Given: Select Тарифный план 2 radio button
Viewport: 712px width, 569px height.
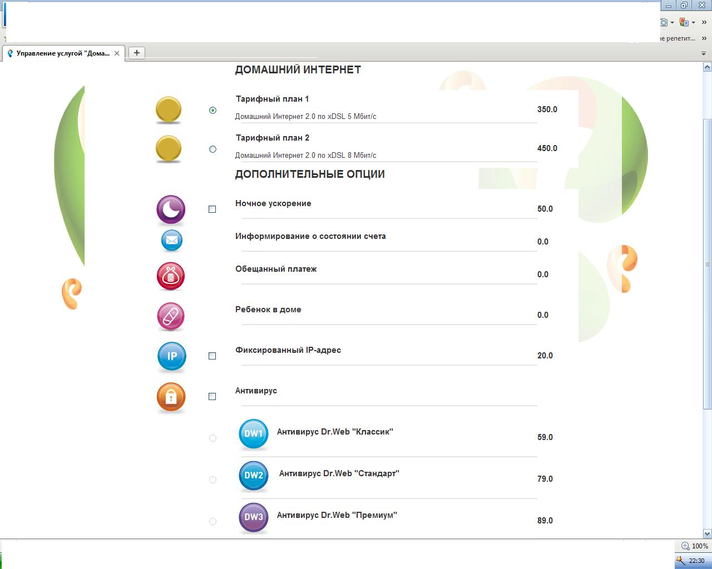Looking at the screenshot, I should [x=212, y=149].
